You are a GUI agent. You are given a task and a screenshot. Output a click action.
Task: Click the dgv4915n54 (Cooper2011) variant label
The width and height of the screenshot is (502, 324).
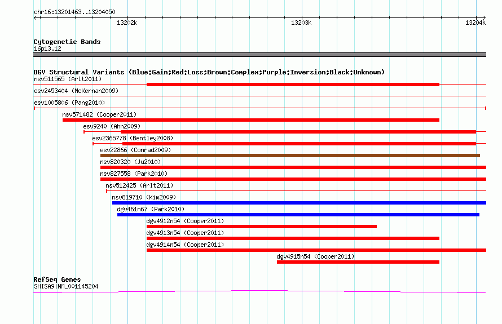(x=315, y=256)
